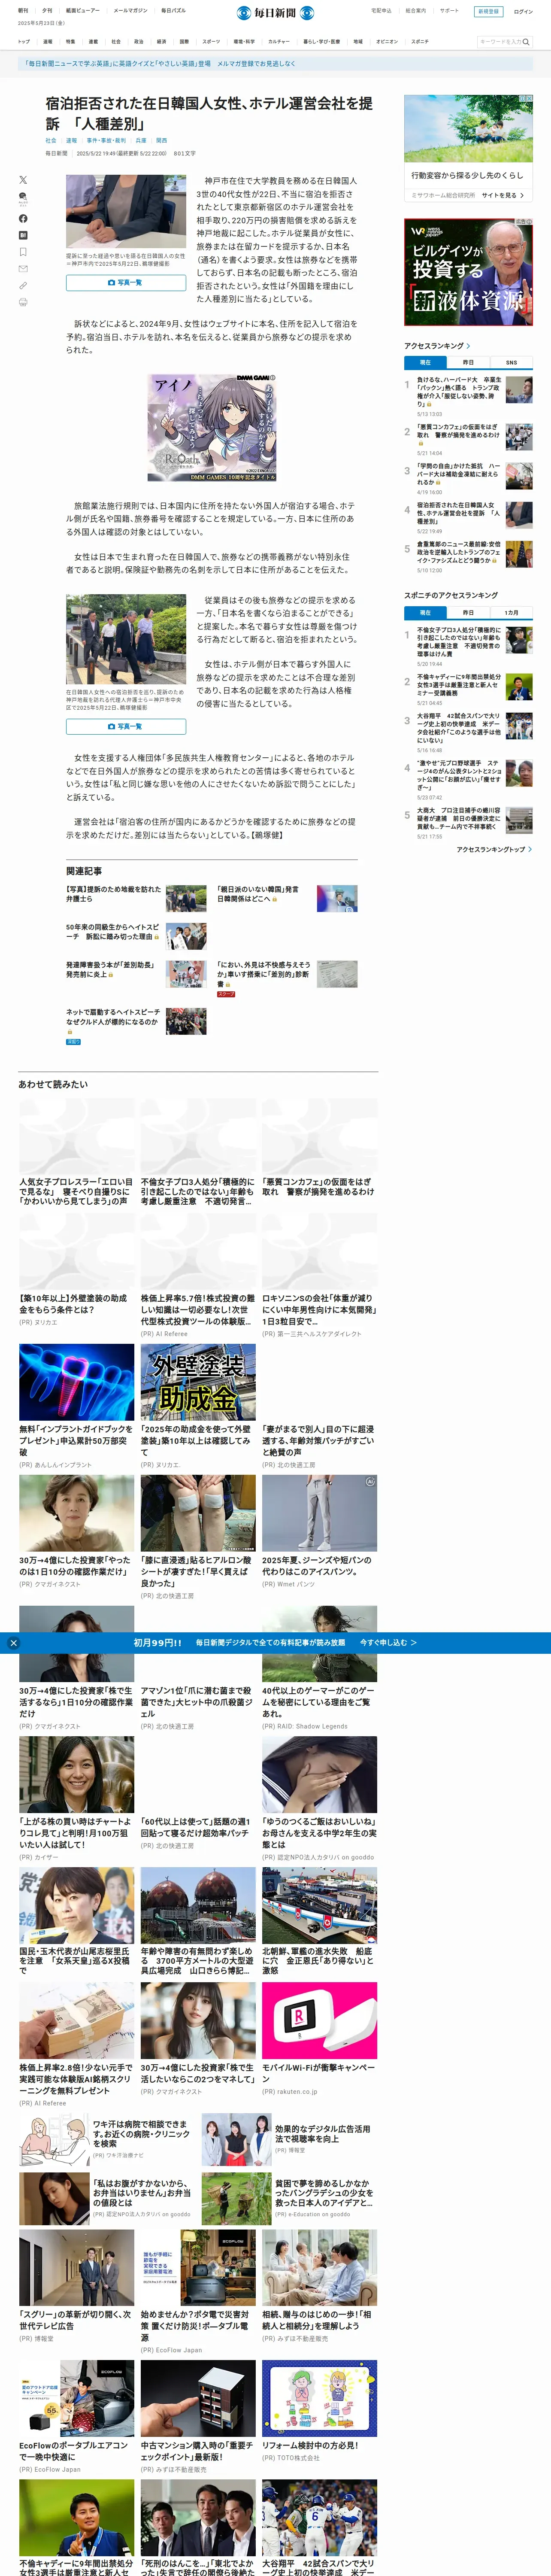Open photo of woman speaking at desk
This screenshot has width=551, height=2576.
coord(126,212)
